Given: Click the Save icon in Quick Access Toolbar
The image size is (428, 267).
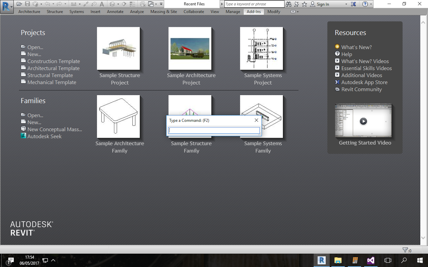Looking at the screenshot, I should (x=28, y=4).
